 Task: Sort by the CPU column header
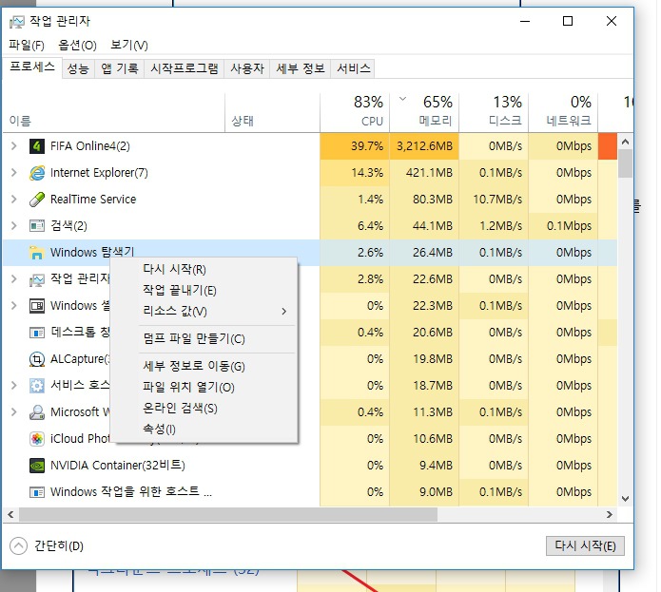point(355,112)
